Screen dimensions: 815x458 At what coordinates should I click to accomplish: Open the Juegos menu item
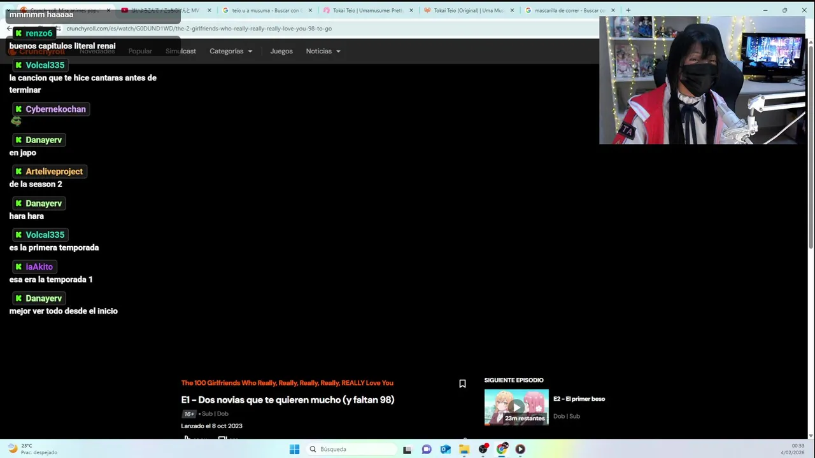coord(281,51)
